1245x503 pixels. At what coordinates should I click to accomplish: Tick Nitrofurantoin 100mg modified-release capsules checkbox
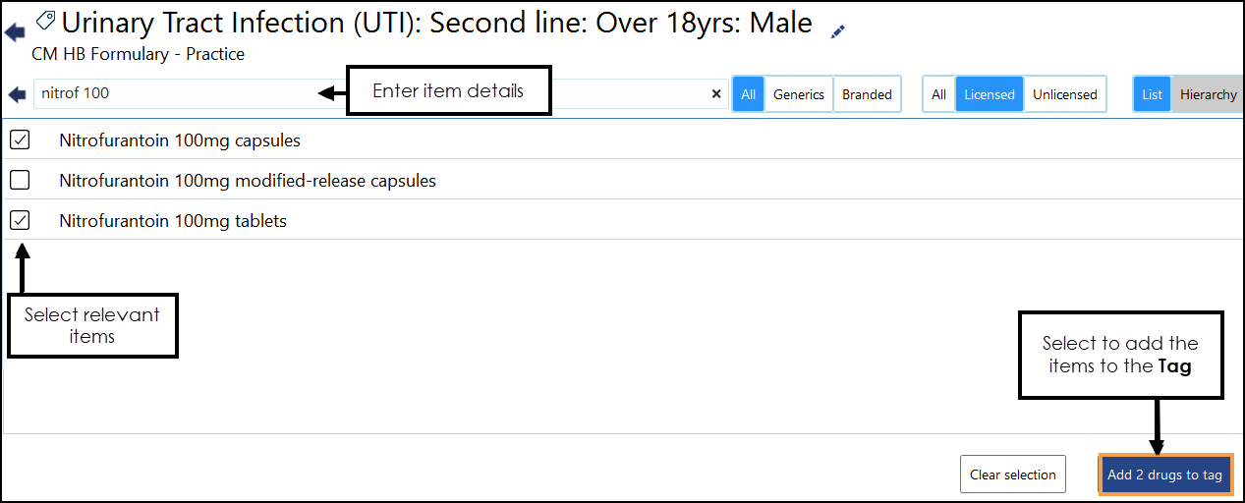(x=20, y=181)
